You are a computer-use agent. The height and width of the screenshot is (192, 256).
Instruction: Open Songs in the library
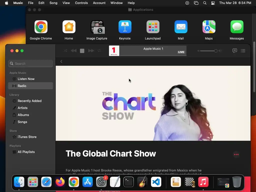[30, 122]
